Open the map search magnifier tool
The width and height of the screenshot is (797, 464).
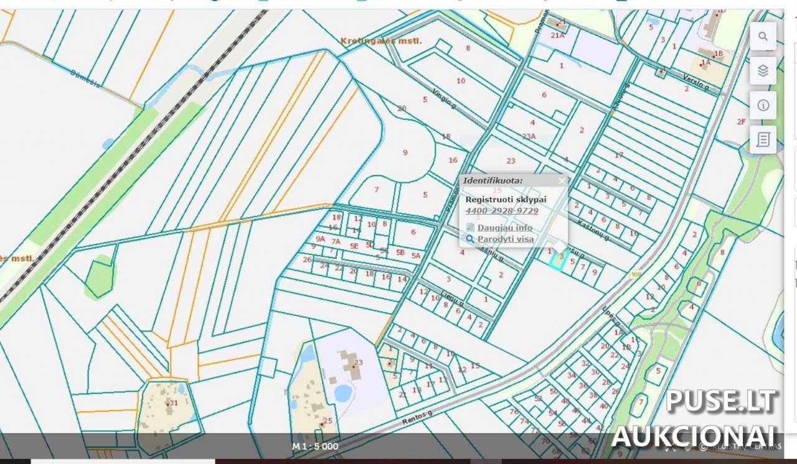click(763, 37)
